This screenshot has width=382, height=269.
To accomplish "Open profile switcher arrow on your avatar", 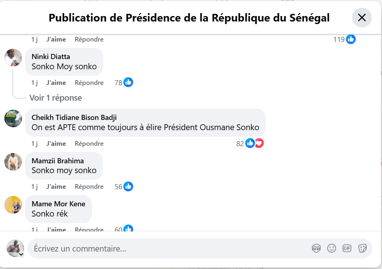I will pyautogui.click(x=21, y=254).
